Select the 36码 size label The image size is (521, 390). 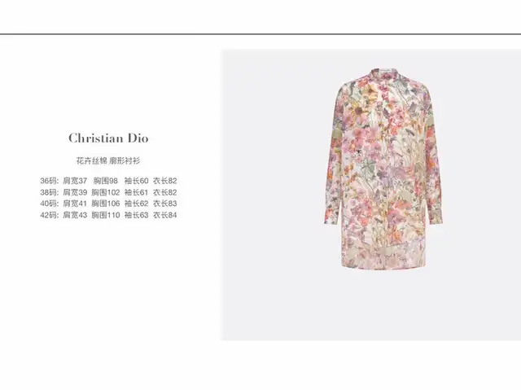[49, 181]
